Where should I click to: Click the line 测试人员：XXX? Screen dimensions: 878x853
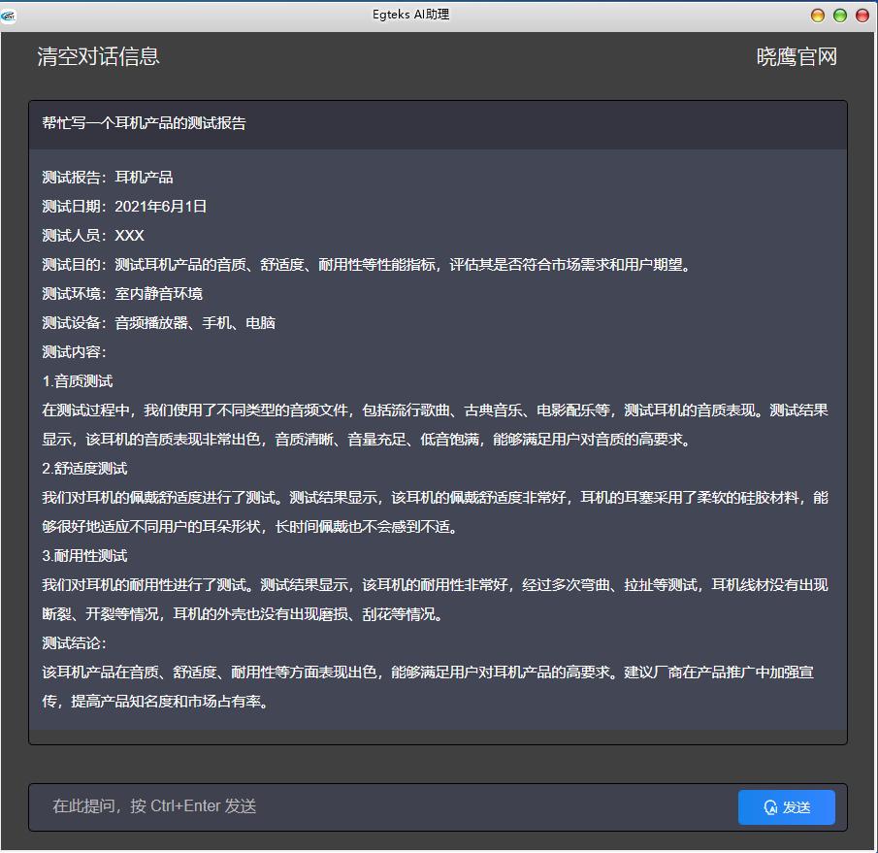click(x=93, y=235)
